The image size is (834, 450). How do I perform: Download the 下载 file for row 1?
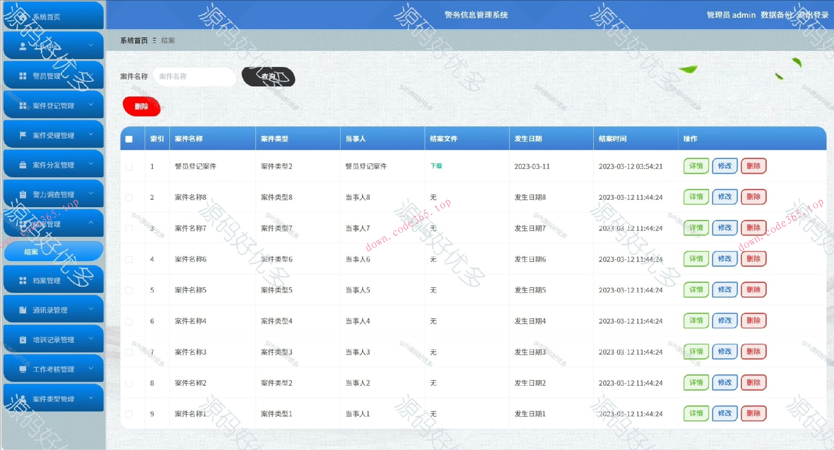pos(436,166)
